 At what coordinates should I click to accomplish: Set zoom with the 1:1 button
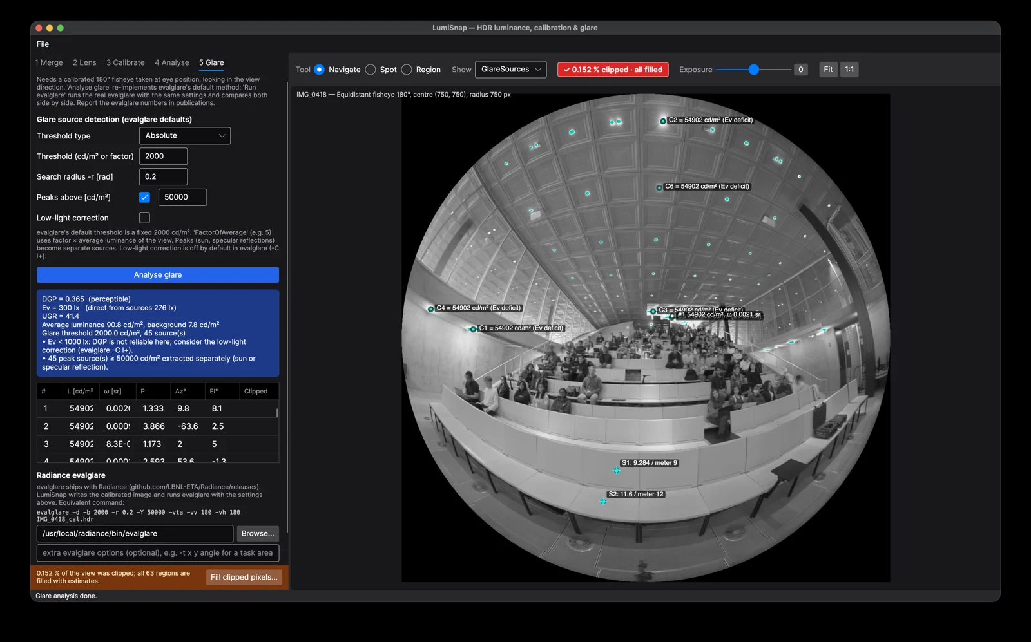pyautogui.click(x=849, y=70)
